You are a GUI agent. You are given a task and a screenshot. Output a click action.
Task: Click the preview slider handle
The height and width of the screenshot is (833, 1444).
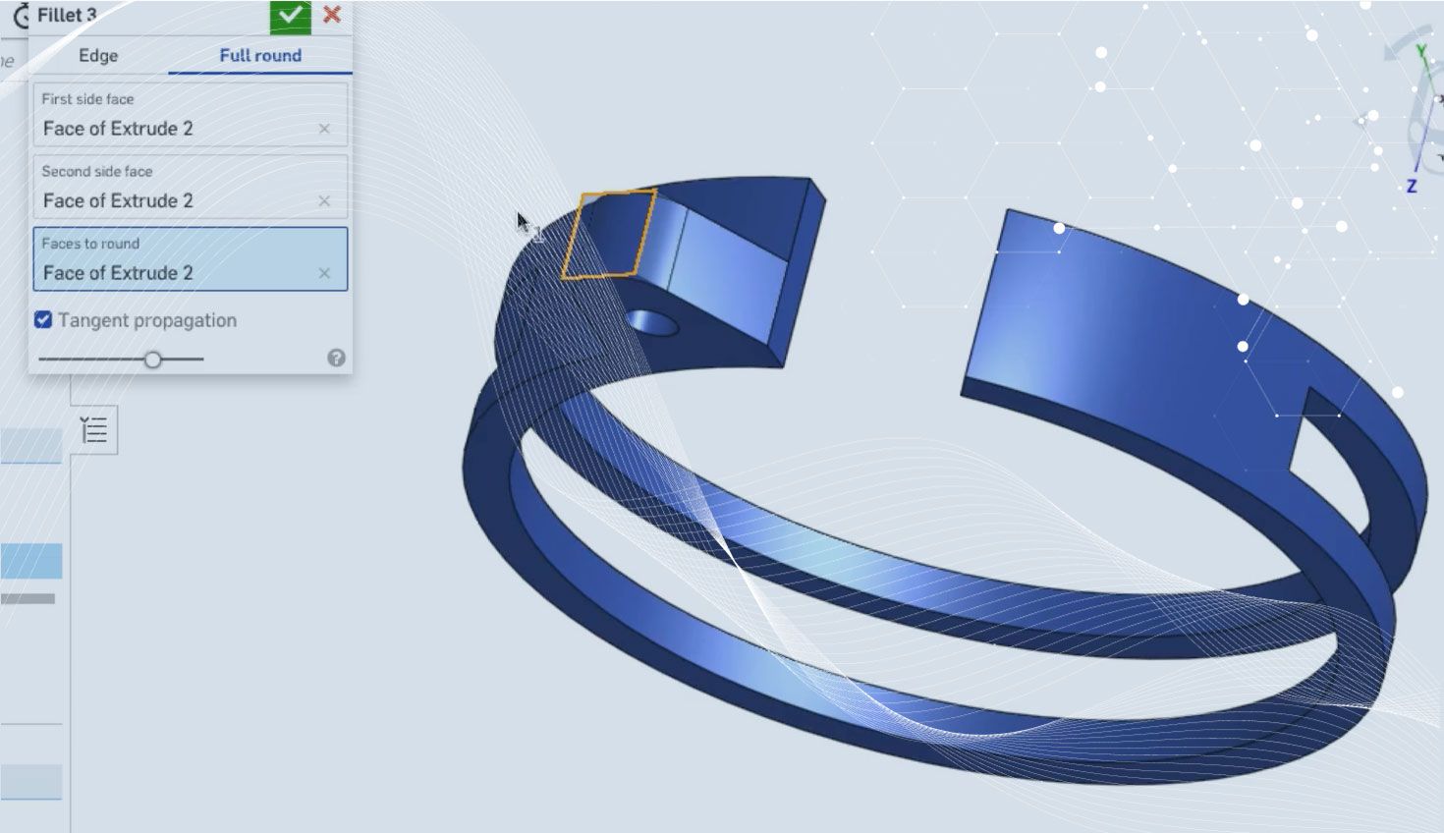point(152,360)
